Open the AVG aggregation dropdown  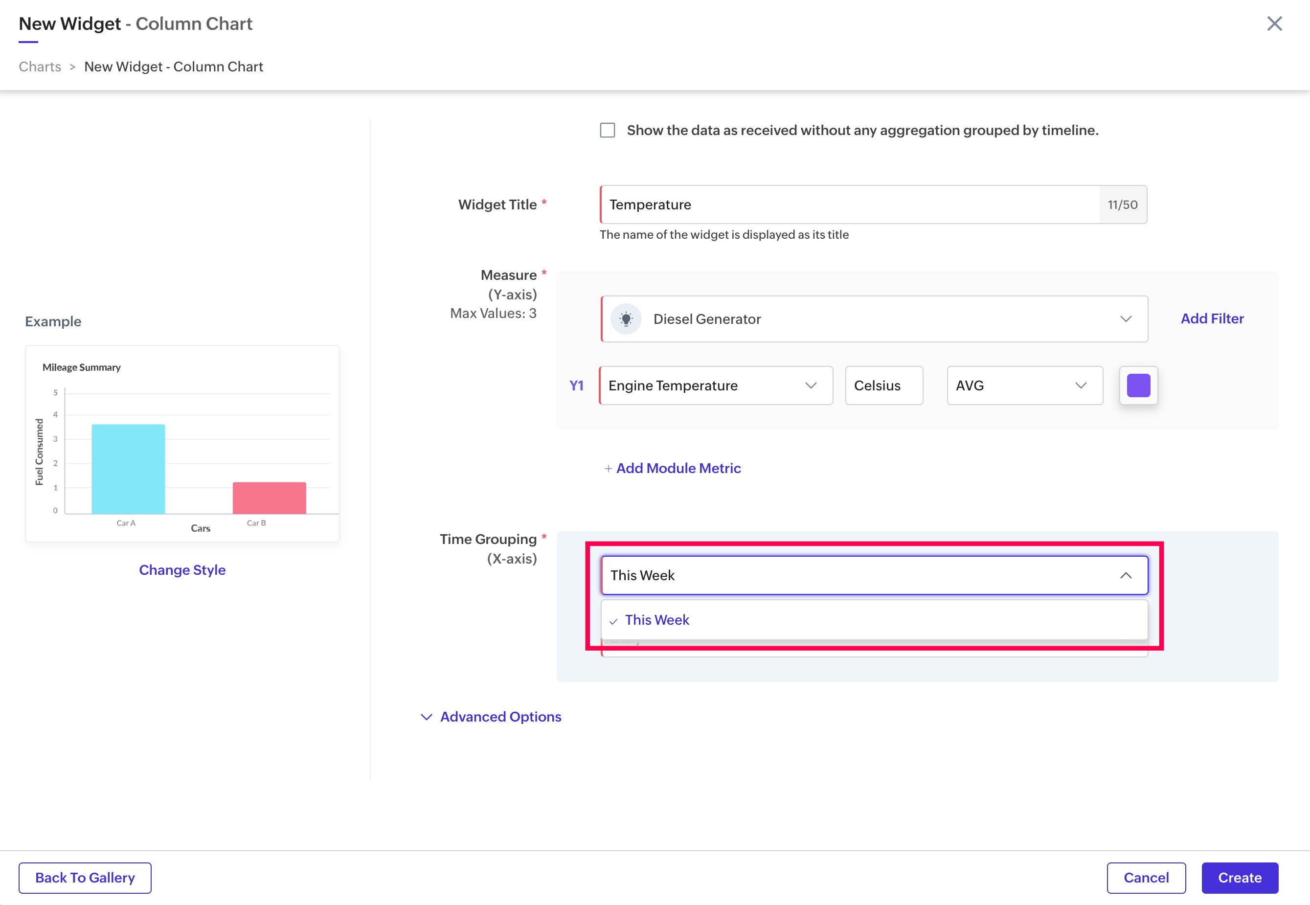tap(1024, 385)
